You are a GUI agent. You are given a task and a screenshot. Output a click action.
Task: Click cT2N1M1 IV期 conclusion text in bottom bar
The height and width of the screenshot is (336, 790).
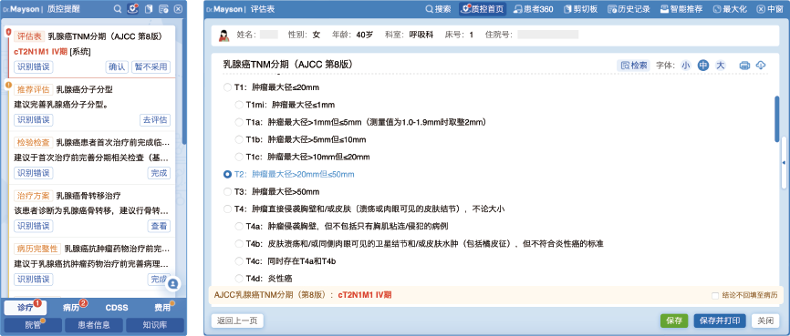click(x=364, y=295)
